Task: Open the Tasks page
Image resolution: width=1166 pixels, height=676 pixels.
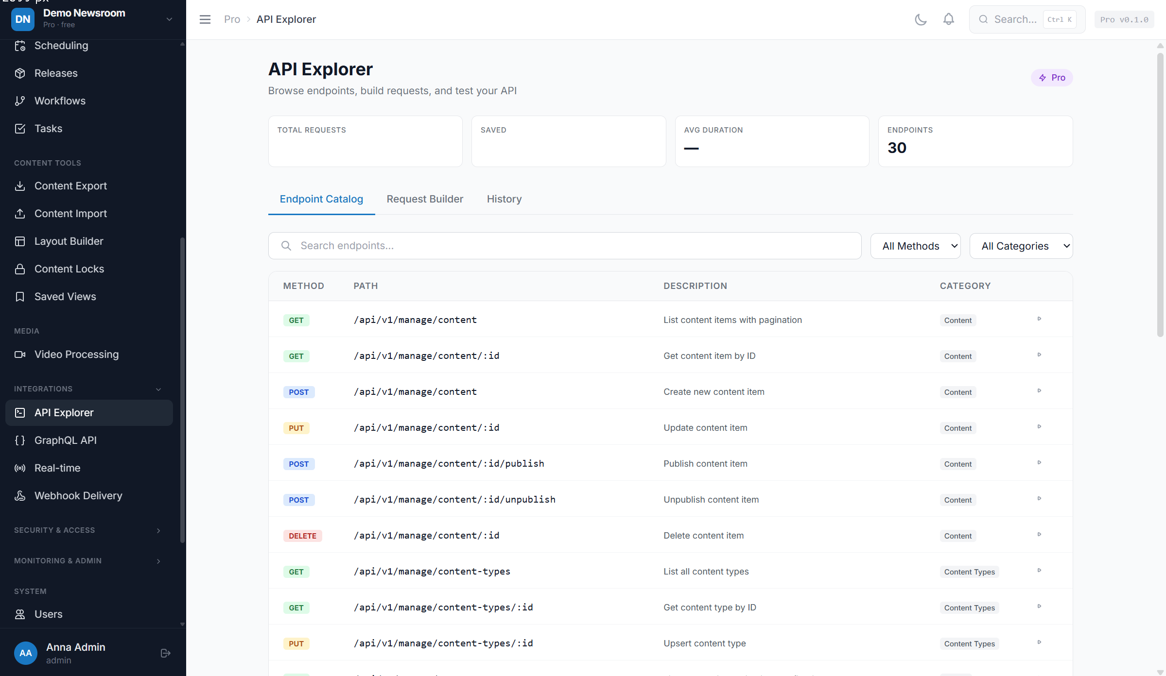Action: (89, 129)
